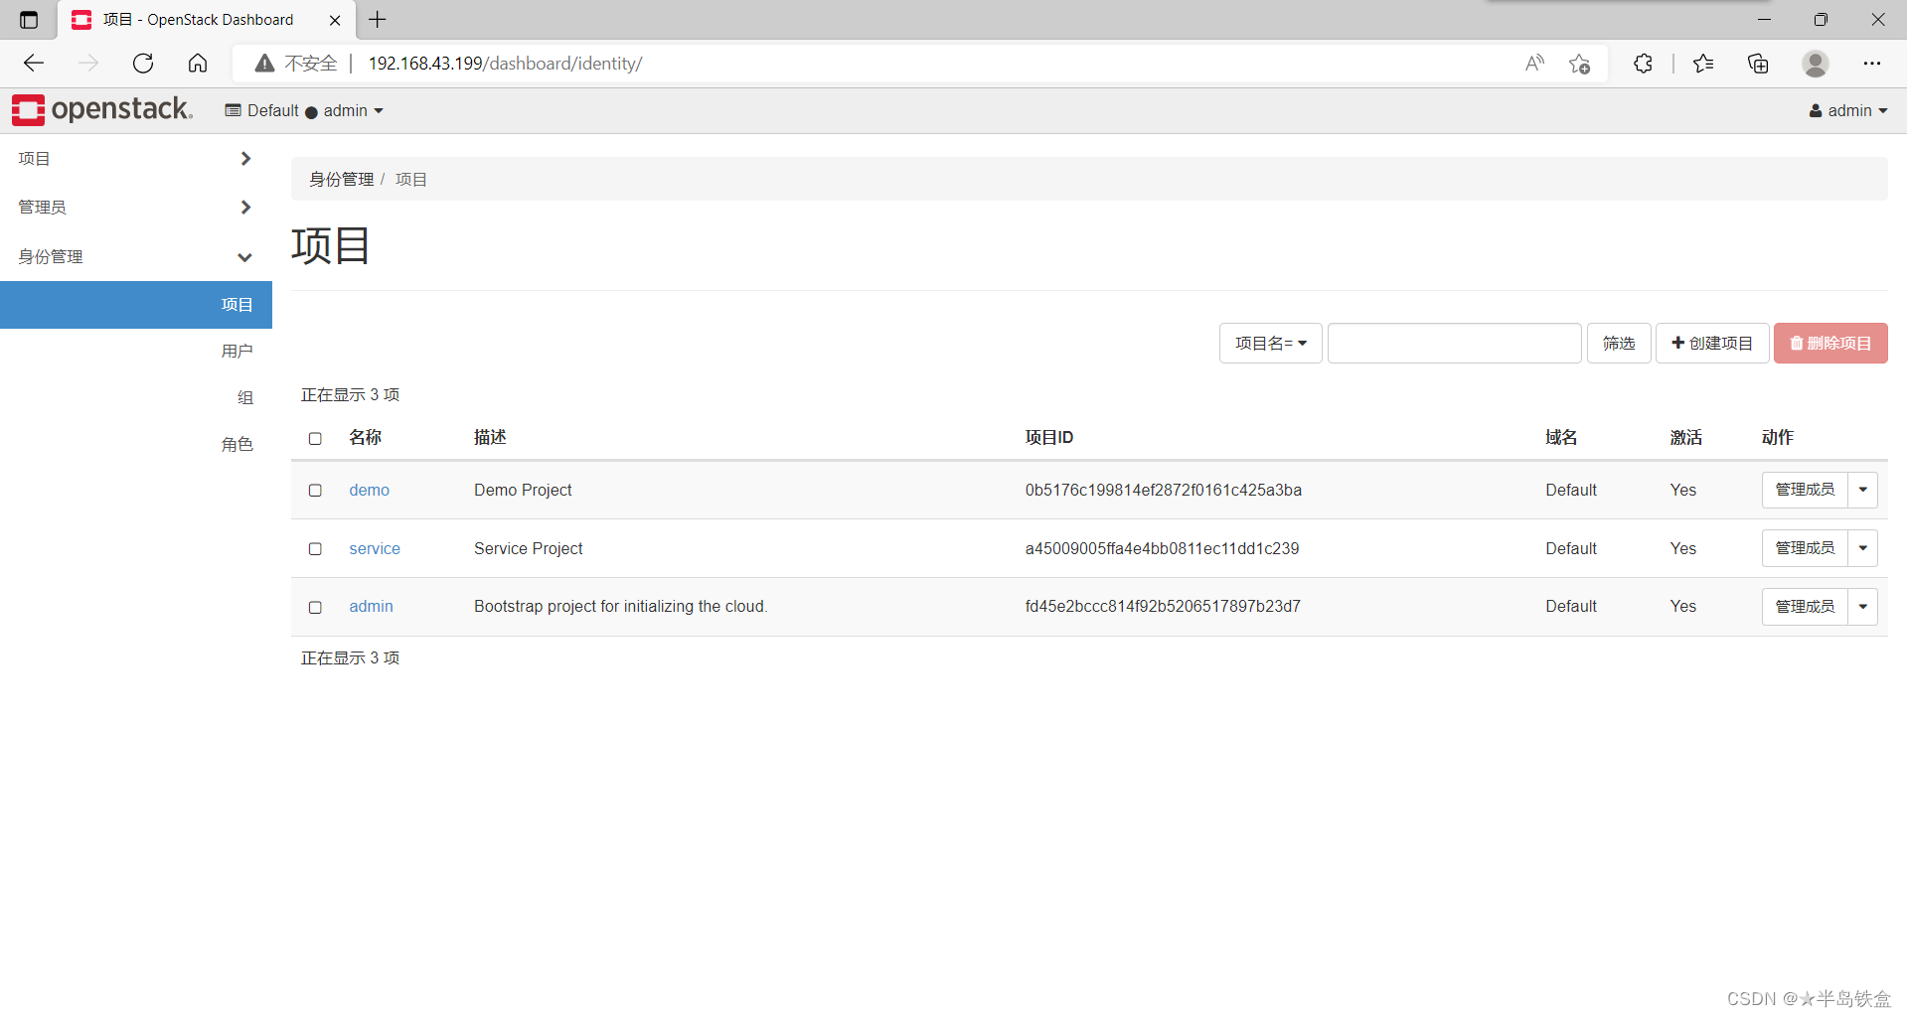The width and height of the screenshot is (1907, 1017).
Task: Collapse the 身份管理 sidebar section
Action: [x=135, y=256]
